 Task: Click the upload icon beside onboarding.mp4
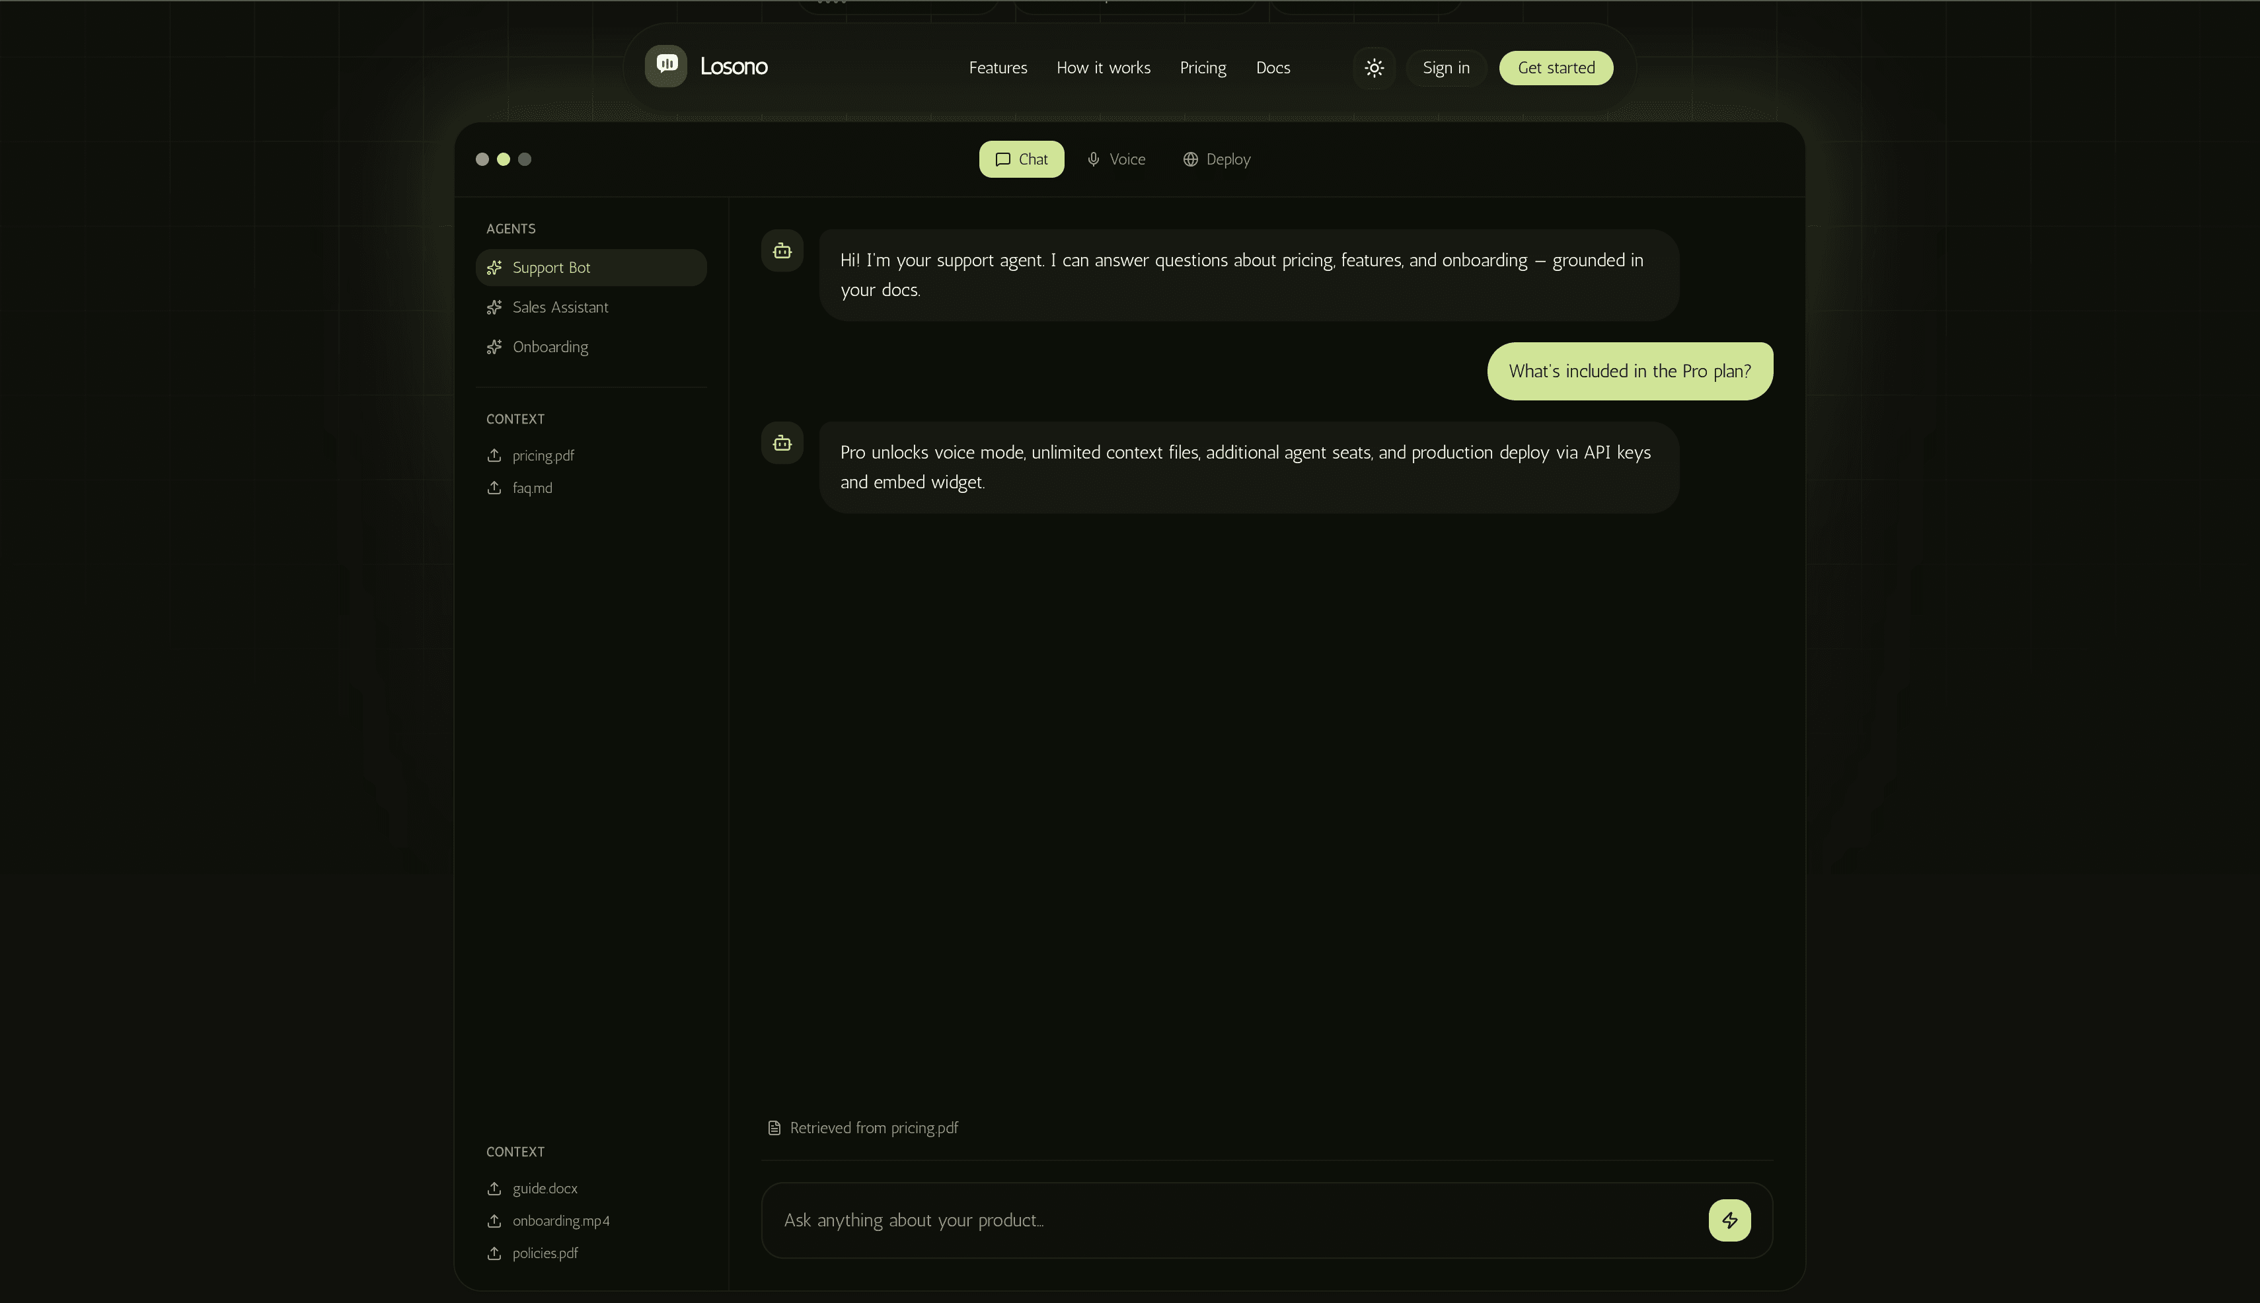(x=494, y=1220)
